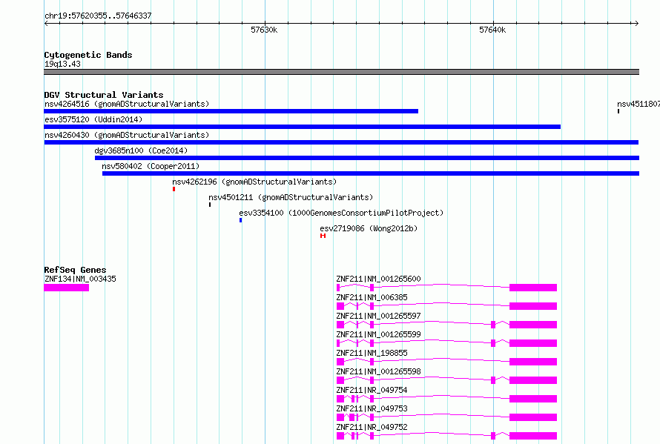Click the chr19:57620355..57646337 coordinates label
The image size is (660, 444).
click(98, 16)
